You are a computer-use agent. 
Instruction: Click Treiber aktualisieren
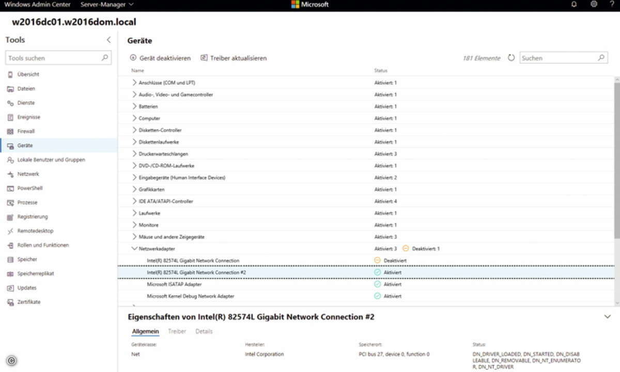234,58
